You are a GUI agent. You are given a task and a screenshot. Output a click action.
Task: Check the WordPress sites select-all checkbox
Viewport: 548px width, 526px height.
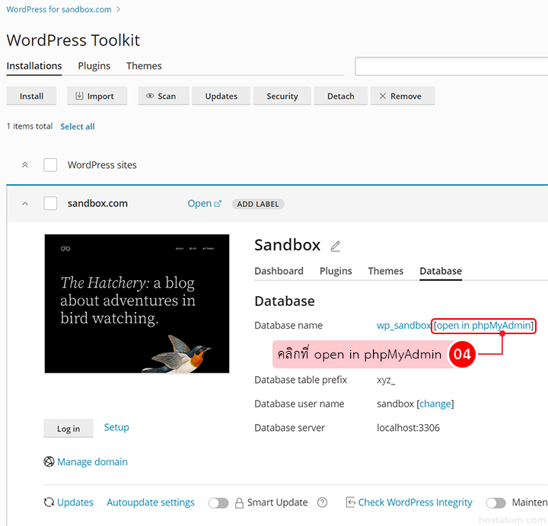coord(50,165)
